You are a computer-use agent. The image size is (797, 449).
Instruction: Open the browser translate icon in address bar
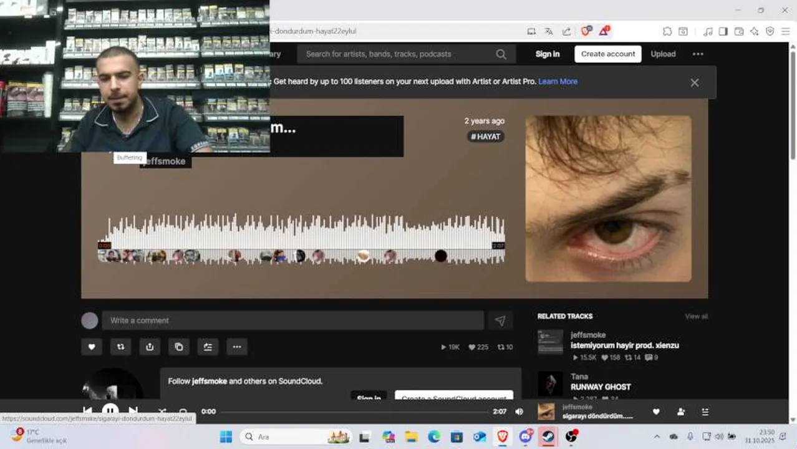(549, 31)
